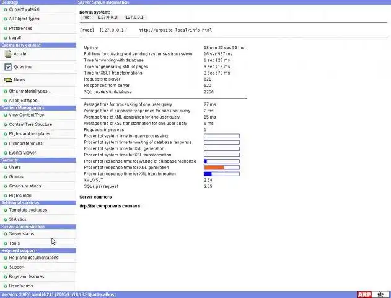Click the bullet icon beside Rights map
Viewport: 391px width, 298px height.
coord(5,196)
